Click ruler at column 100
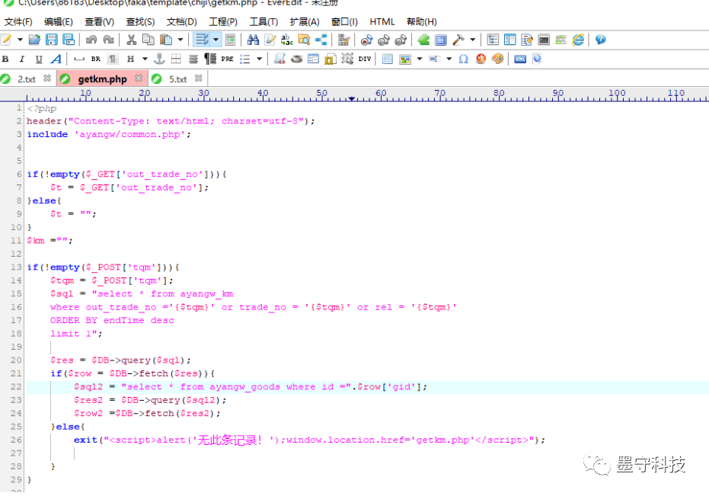 617,94
